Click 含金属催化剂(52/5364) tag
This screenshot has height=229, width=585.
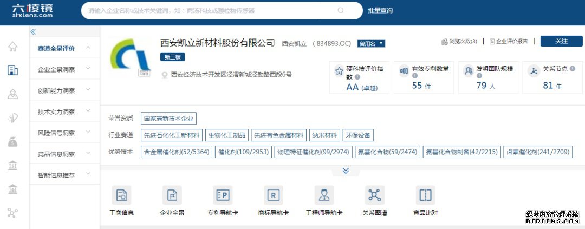pyautogui.click(x=177, y=152)
